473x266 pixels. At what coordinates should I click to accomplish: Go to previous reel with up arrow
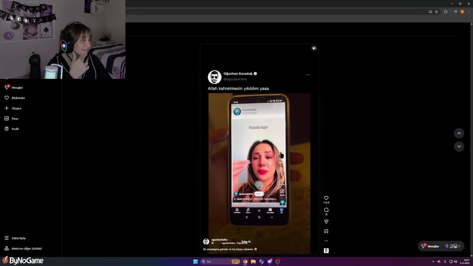(x=459, y=133)
